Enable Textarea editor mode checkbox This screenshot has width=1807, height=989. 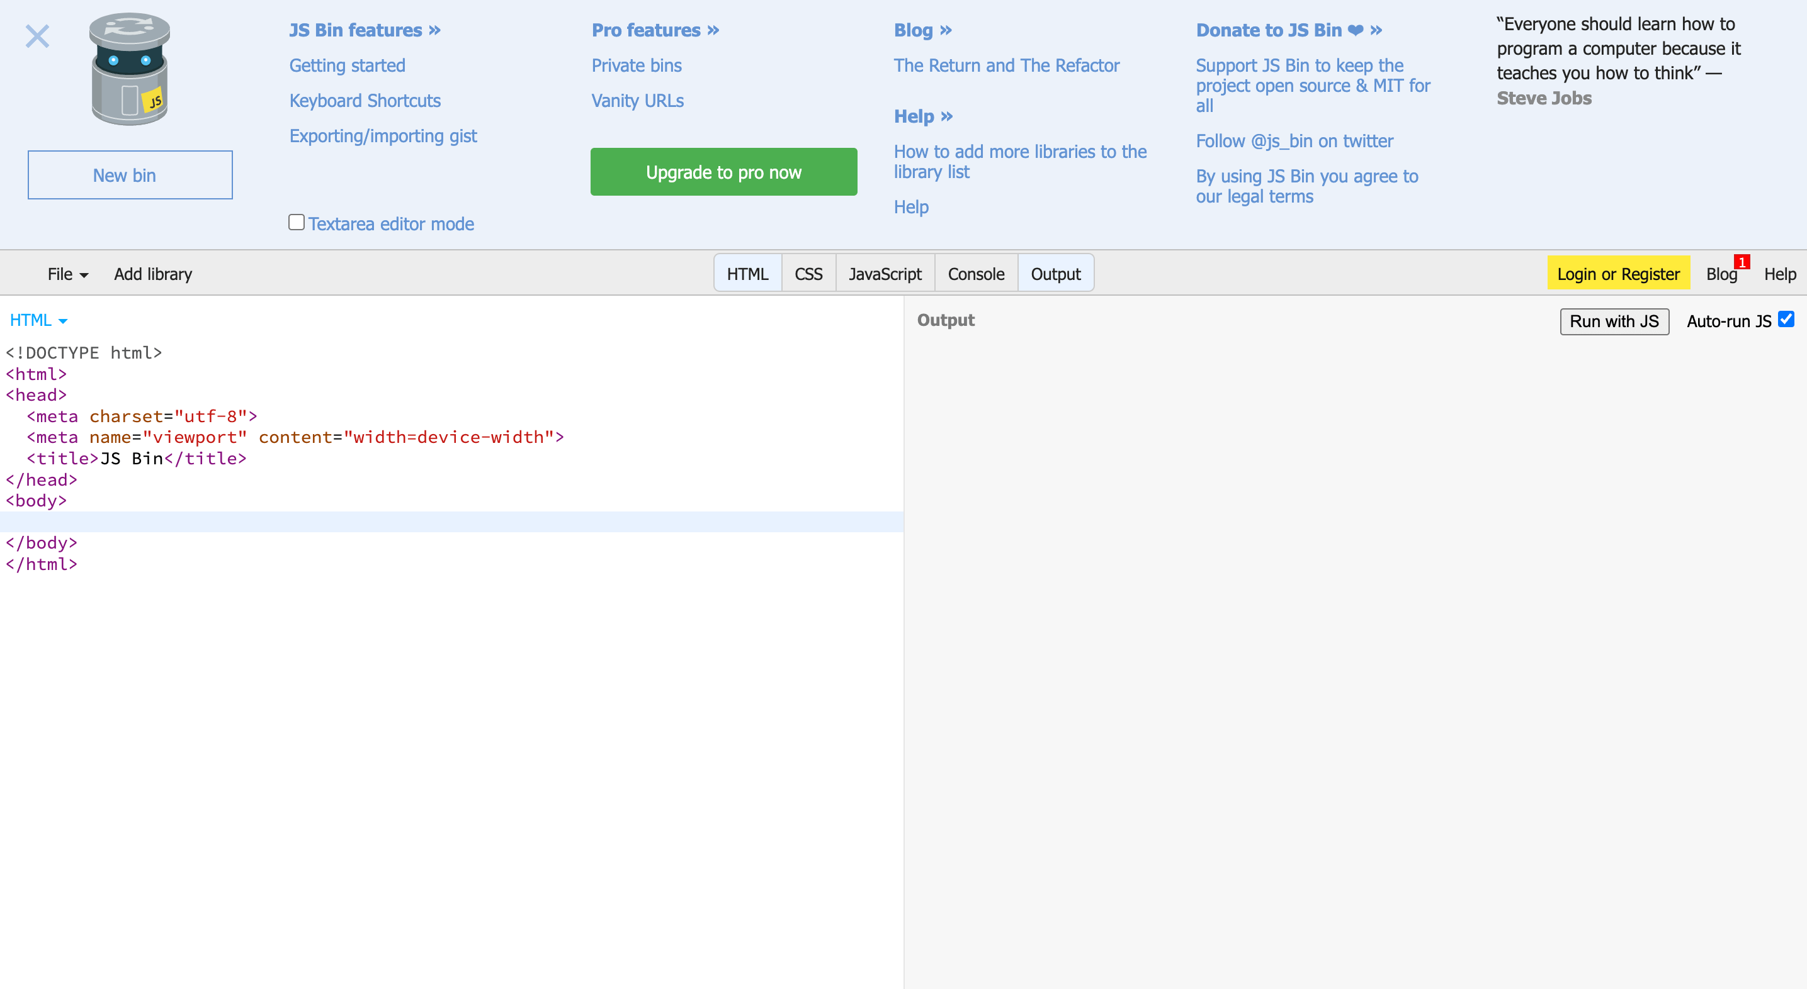pos(297,223)
